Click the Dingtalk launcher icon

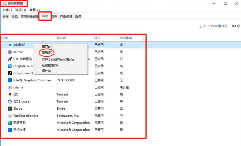[x=10, y=66]
